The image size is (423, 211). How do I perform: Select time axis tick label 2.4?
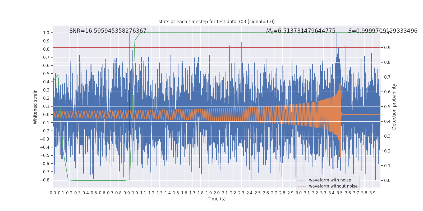(250, 193)
